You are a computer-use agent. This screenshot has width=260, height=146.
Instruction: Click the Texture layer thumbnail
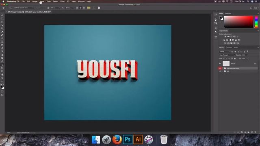pyautogui.click(x=226, y=64)
